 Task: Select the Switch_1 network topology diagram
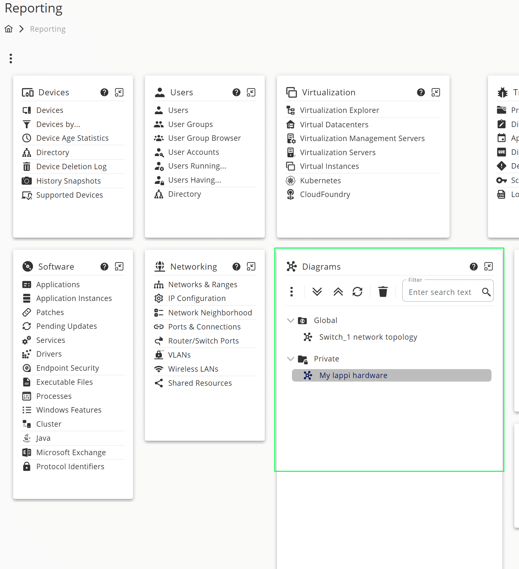pos(368,337)
